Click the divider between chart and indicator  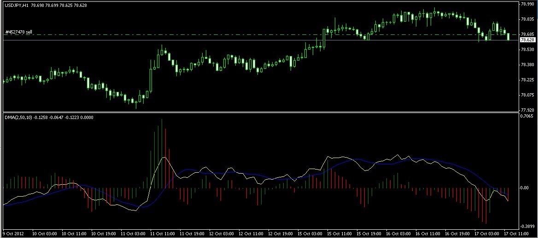[x=261, y=112]
